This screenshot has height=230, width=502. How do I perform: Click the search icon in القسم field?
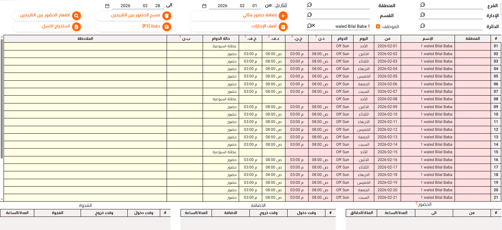point(309,15)
